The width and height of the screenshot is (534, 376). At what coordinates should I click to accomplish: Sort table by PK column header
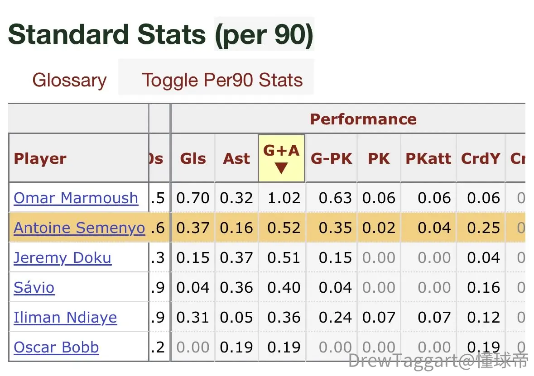[x=379, y=158]
